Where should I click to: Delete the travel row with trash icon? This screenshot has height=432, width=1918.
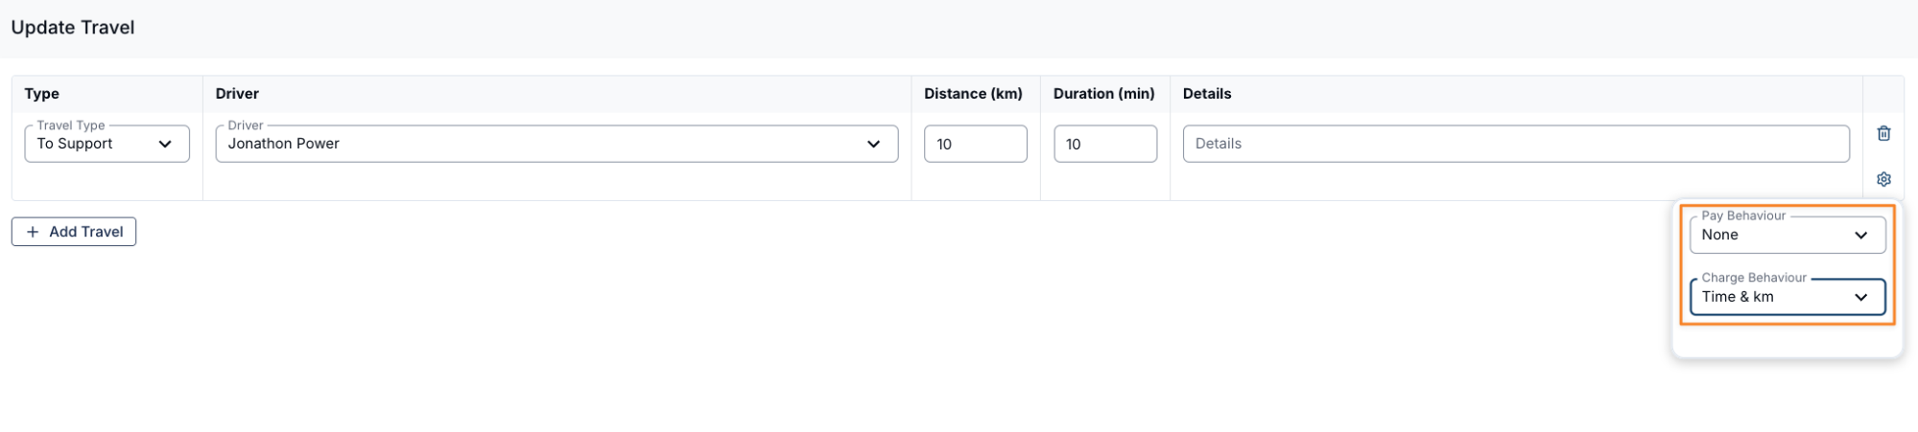(1883, 134)
